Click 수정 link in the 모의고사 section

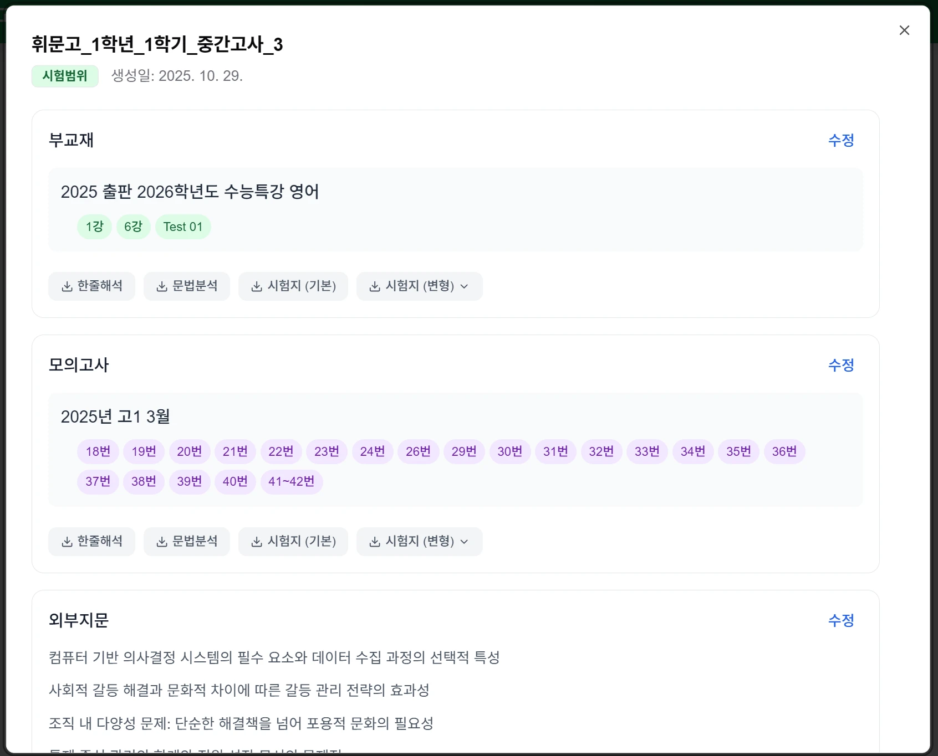click(840, 365)
